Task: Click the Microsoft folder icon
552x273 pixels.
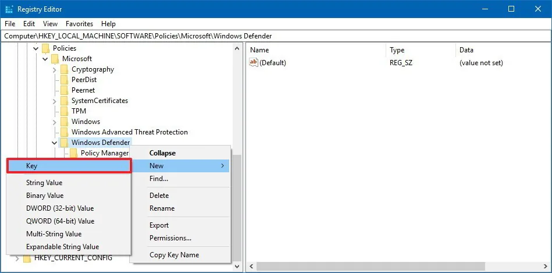Action: (55, 58)
